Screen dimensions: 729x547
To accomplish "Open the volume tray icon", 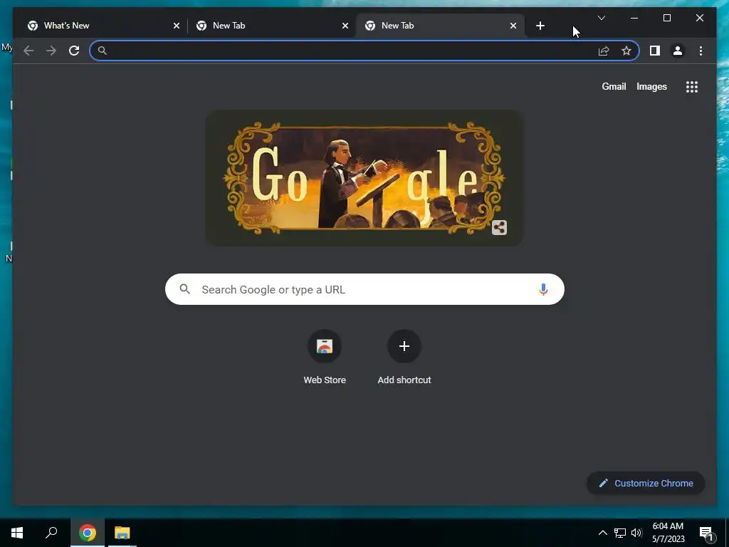I will click(636, 533).
